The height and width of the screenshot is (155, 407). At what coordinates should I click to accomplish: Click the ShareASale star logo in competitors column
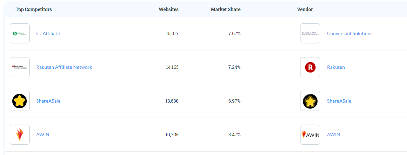[20, 101]
